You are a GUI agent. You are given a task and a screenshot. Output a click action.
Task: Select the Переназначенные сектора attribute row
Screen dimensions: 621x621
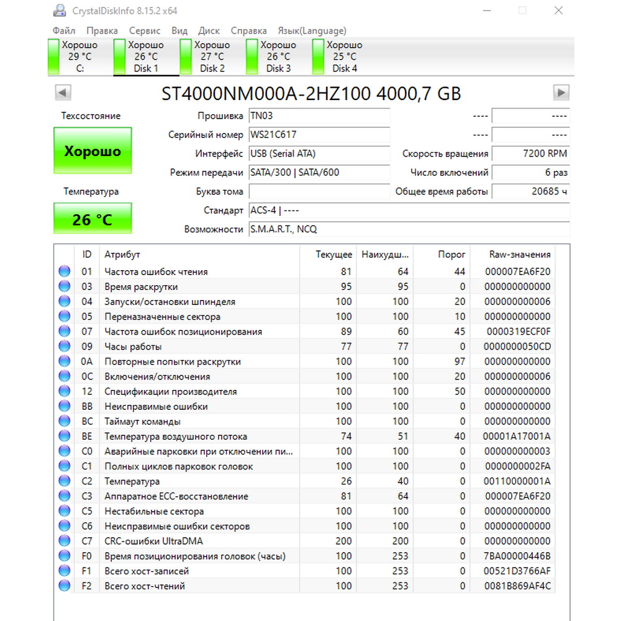coord(304,317)
